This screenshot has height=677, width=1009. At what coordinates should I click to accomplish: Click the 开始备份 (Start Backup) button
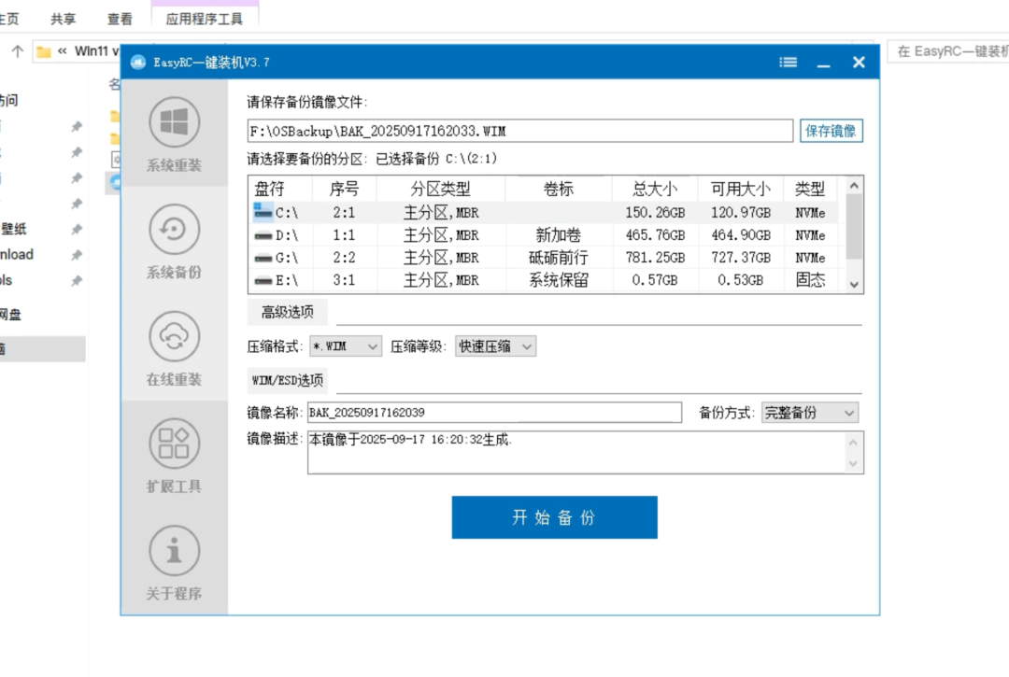555,517
